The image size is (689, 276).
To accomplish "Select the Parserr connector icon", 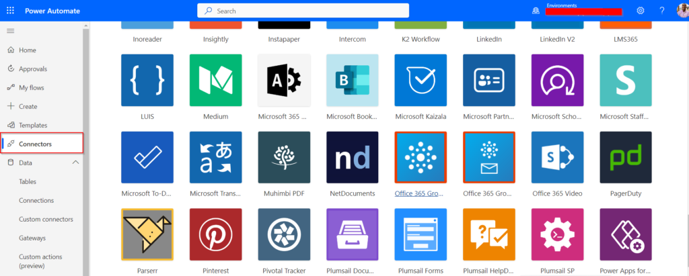I will click(x=147, y=234).
